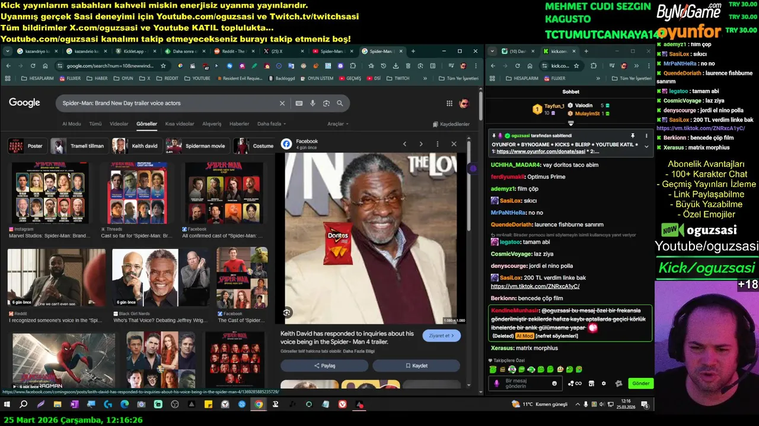
Task: Click the Paylaş share button
Action: pyautogui.click(x=324, y=366)
